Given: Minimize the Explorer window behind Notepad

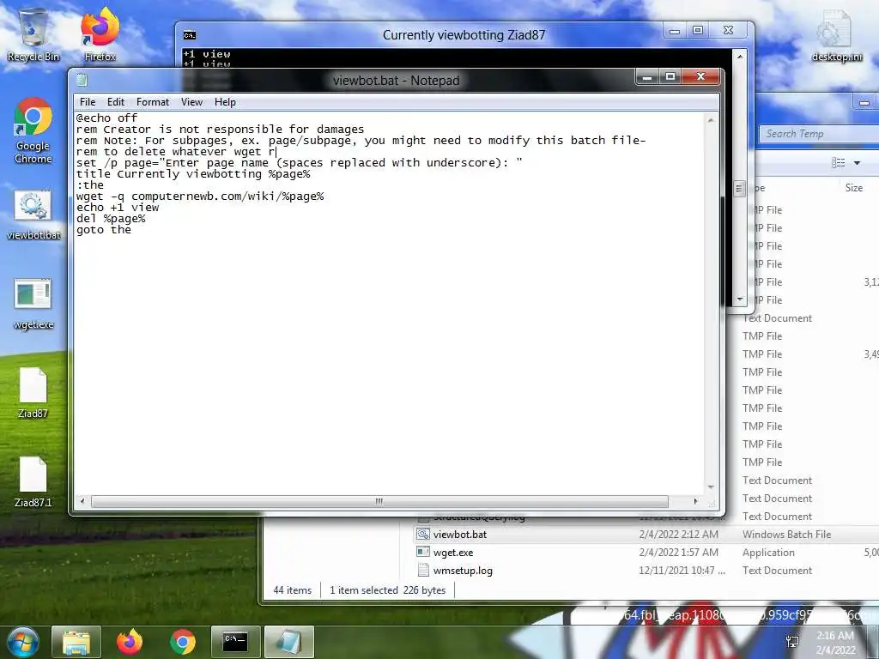Looking at the screenshot, I should point(864,103).
